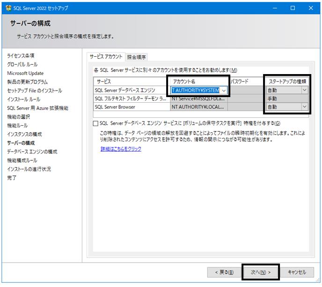Viewport: 322px width, 287px height.
Task: Click the SQL Server setup title bar icon
Action: click(8, 8)
